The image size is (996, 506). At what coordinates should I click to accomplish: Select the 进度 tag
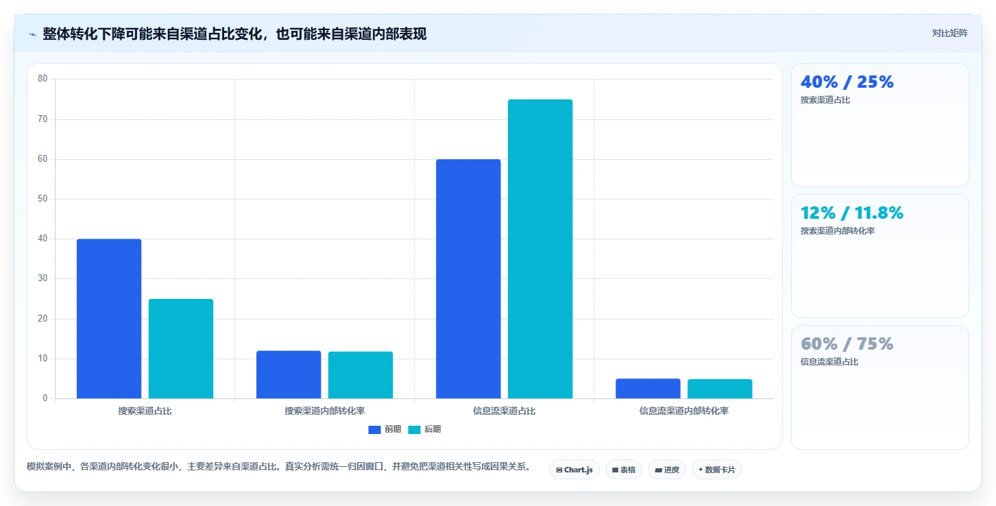pos(667,470)
